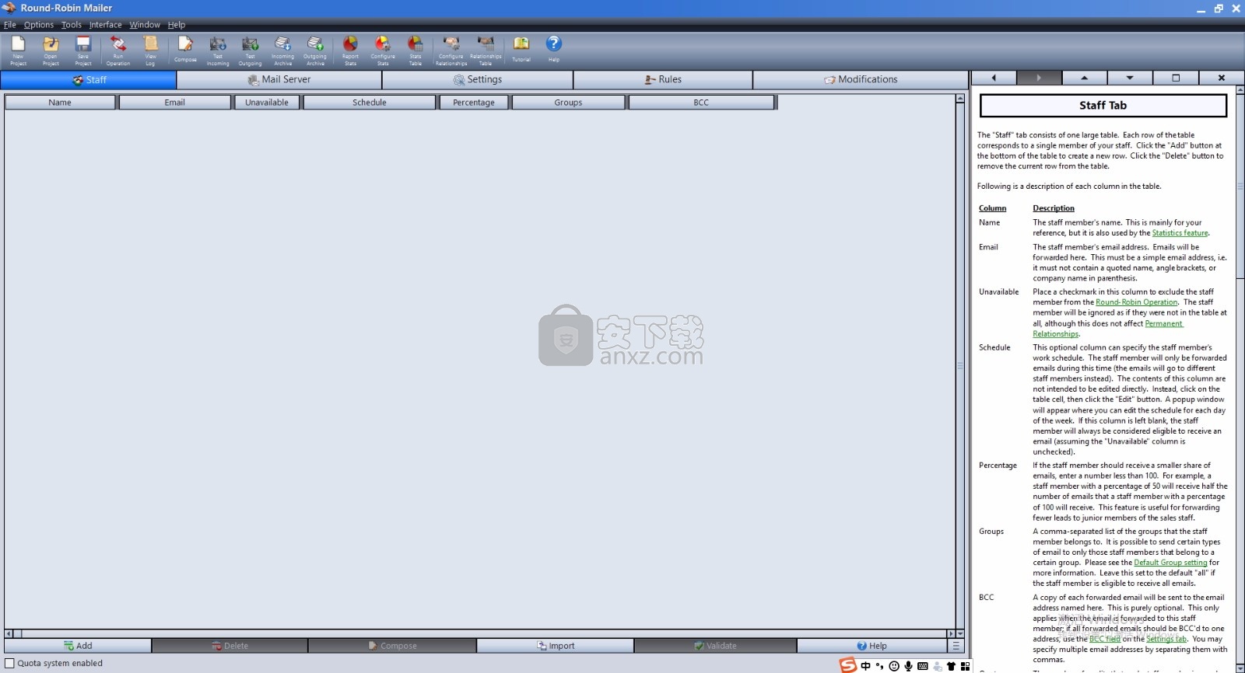Open the Round-Robin Operation link
The width and height of the screenshot is (1245, 673).
coord(1137,302)
